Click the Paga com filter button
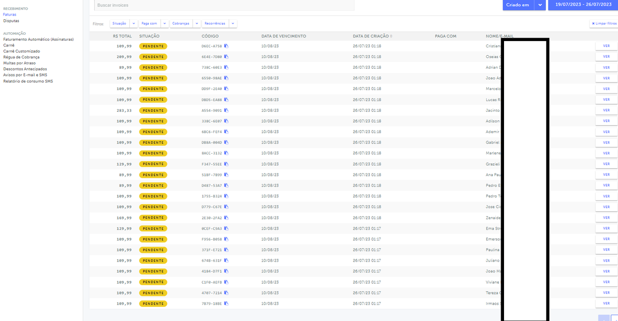 click(150, 23)
